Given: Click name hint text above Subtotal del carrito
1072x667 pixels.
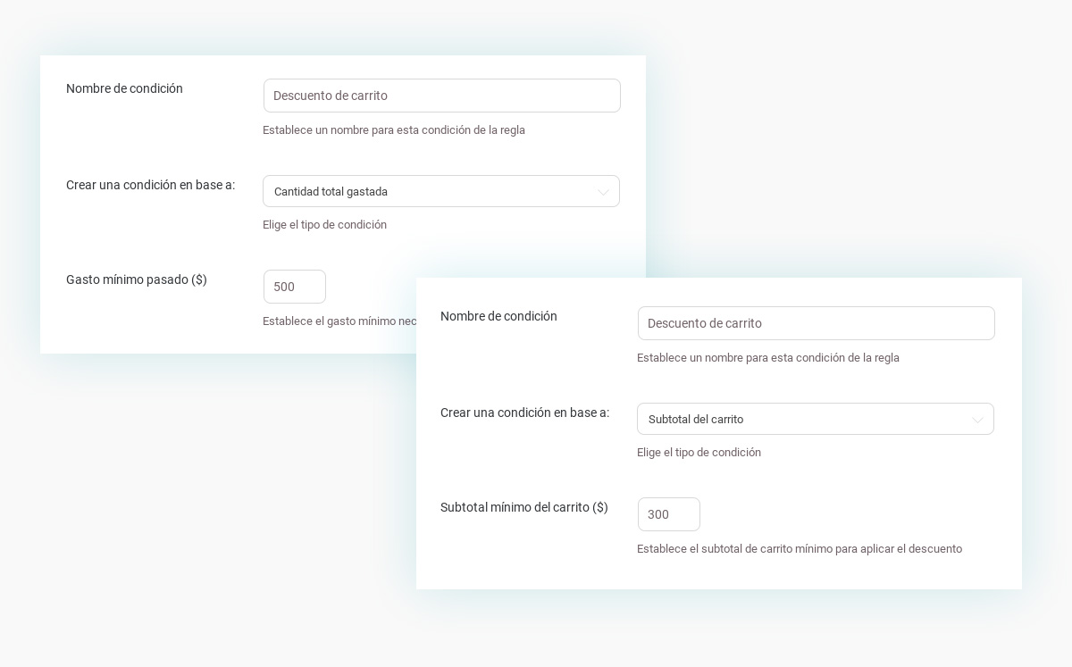Looking at the screenshot, I should [767, 358].
